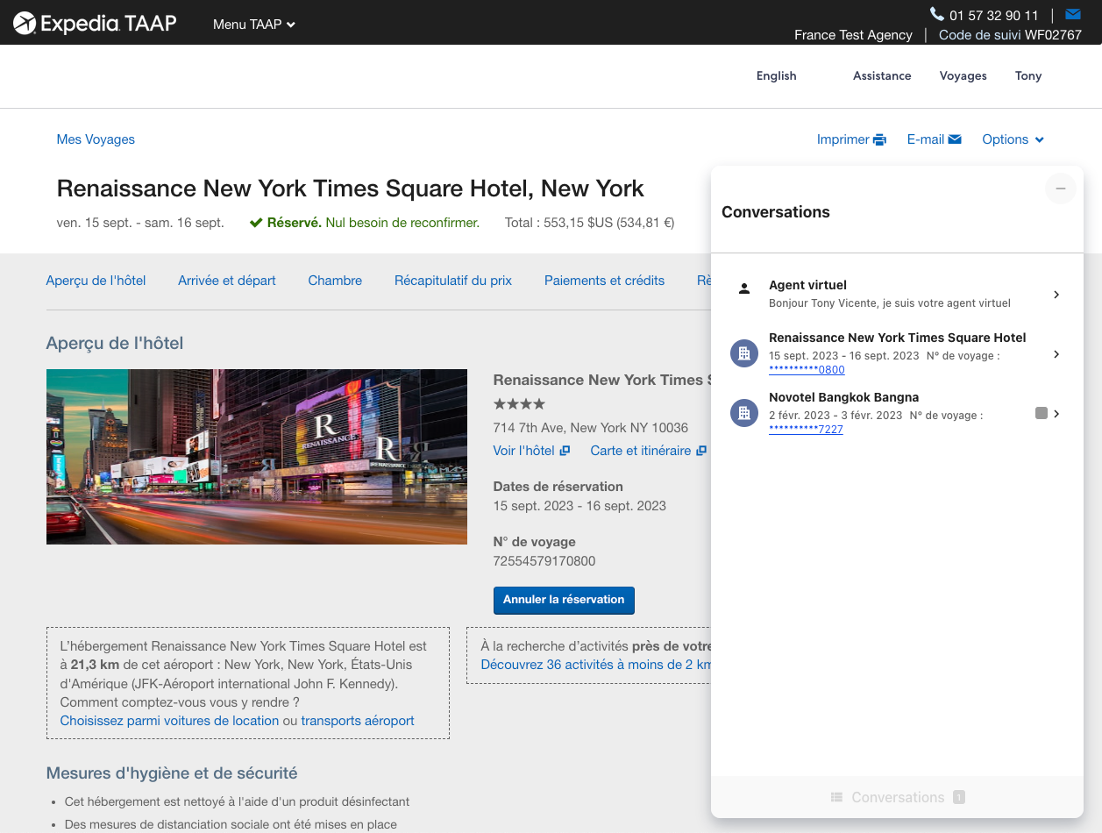Click France Test Agency label
The image size is (1102, 833).
pyautogui.click(x=853, y=35)
